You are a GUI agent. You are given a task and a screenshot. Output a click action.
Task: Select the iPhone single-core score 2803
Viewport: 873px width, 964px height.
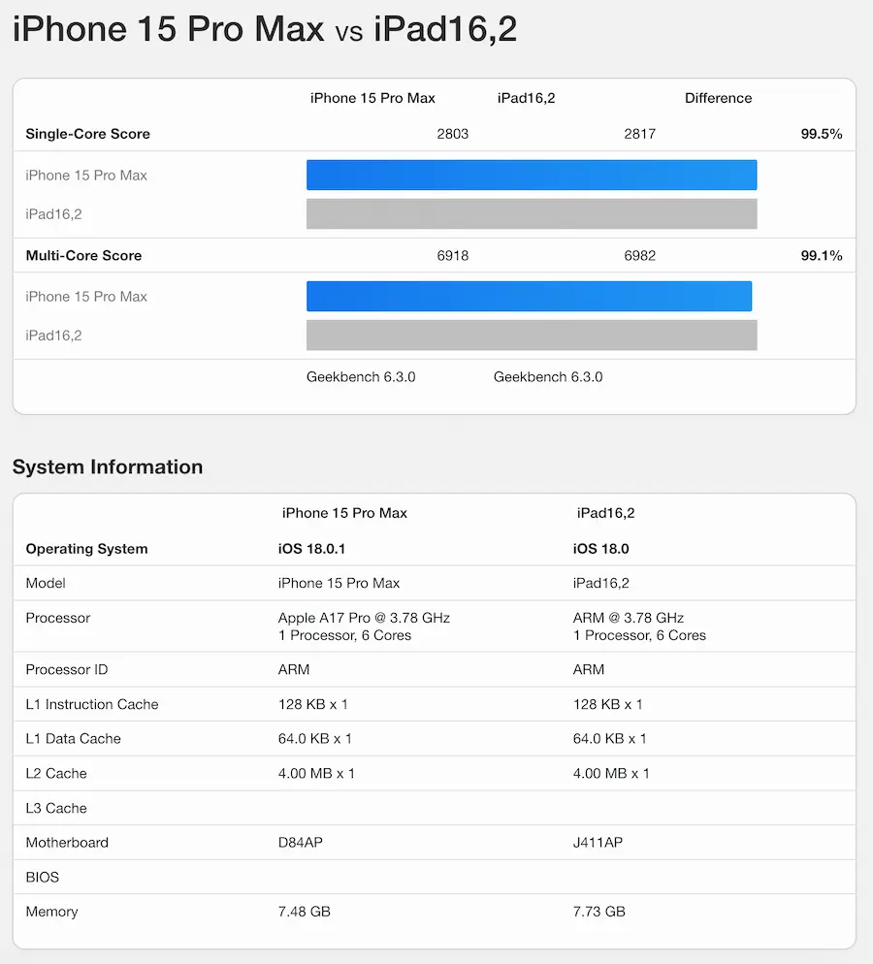pyautogui.click(x=452, y=134)
